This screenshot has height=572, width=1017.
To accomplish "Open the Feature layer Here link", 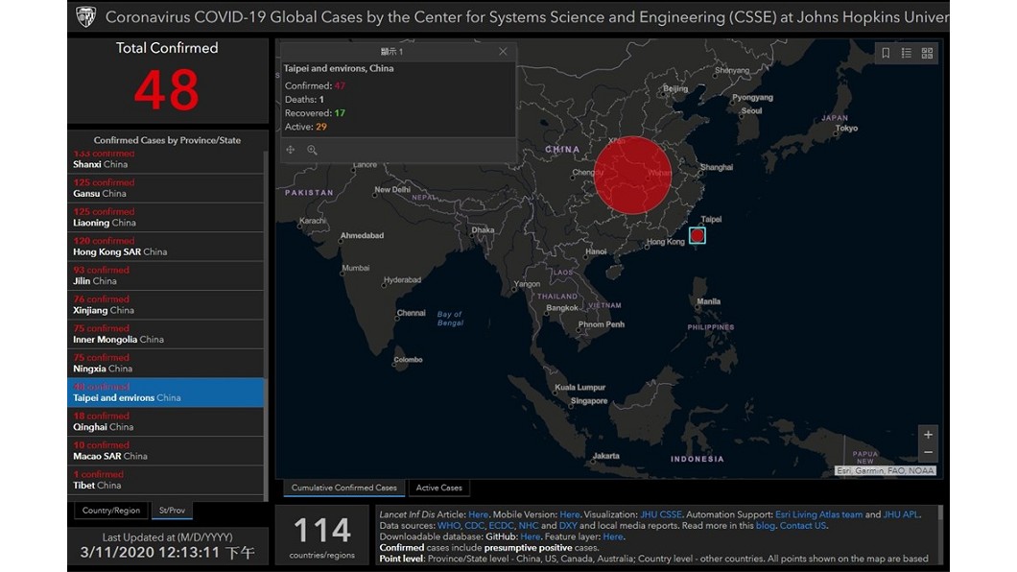I will [613, 536].
